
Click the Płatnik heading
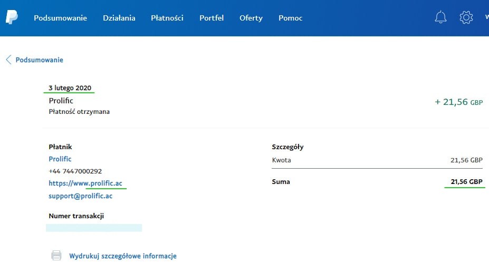(x=60, y=147)
